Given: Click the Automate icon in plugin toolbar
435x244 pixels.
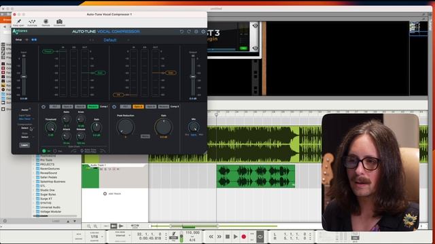Looking at the screenshot, I should pyautogui.click(x=32, y=21).
